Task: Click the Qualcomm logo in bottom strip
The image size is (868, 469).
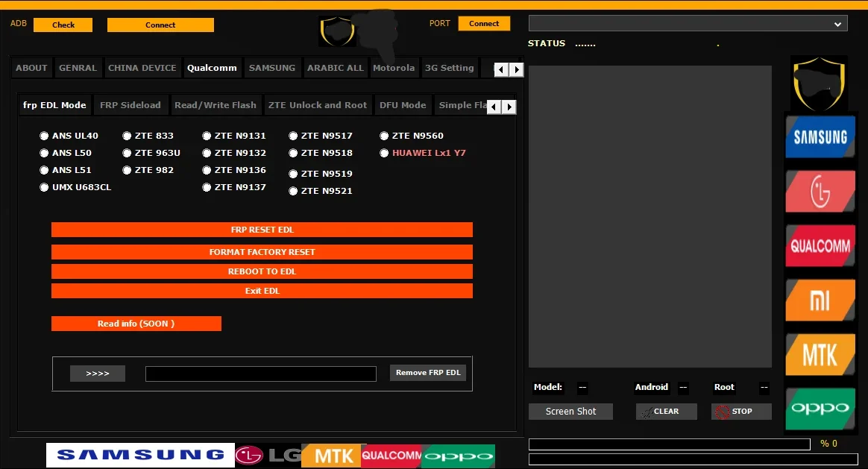Action: pos(391,455)
